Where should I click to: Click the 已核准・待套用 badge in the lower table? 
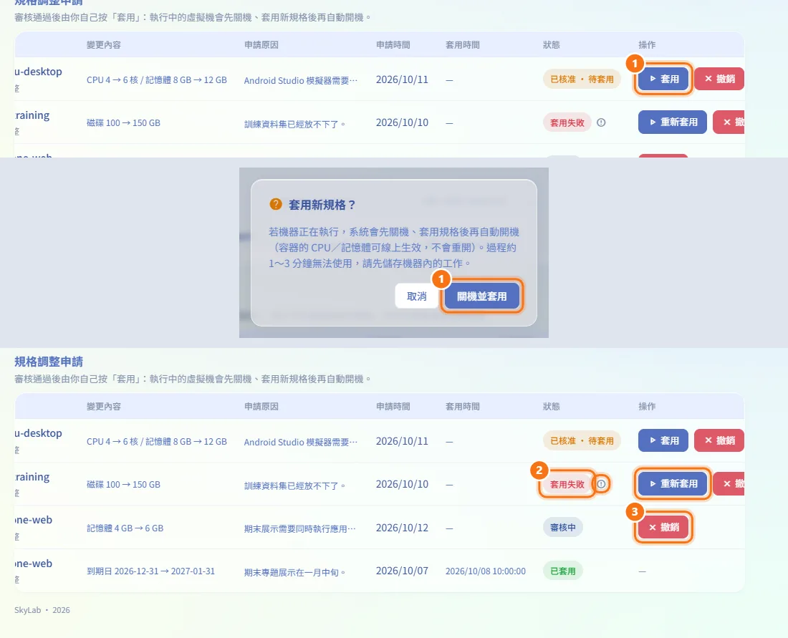pos(582,441)
